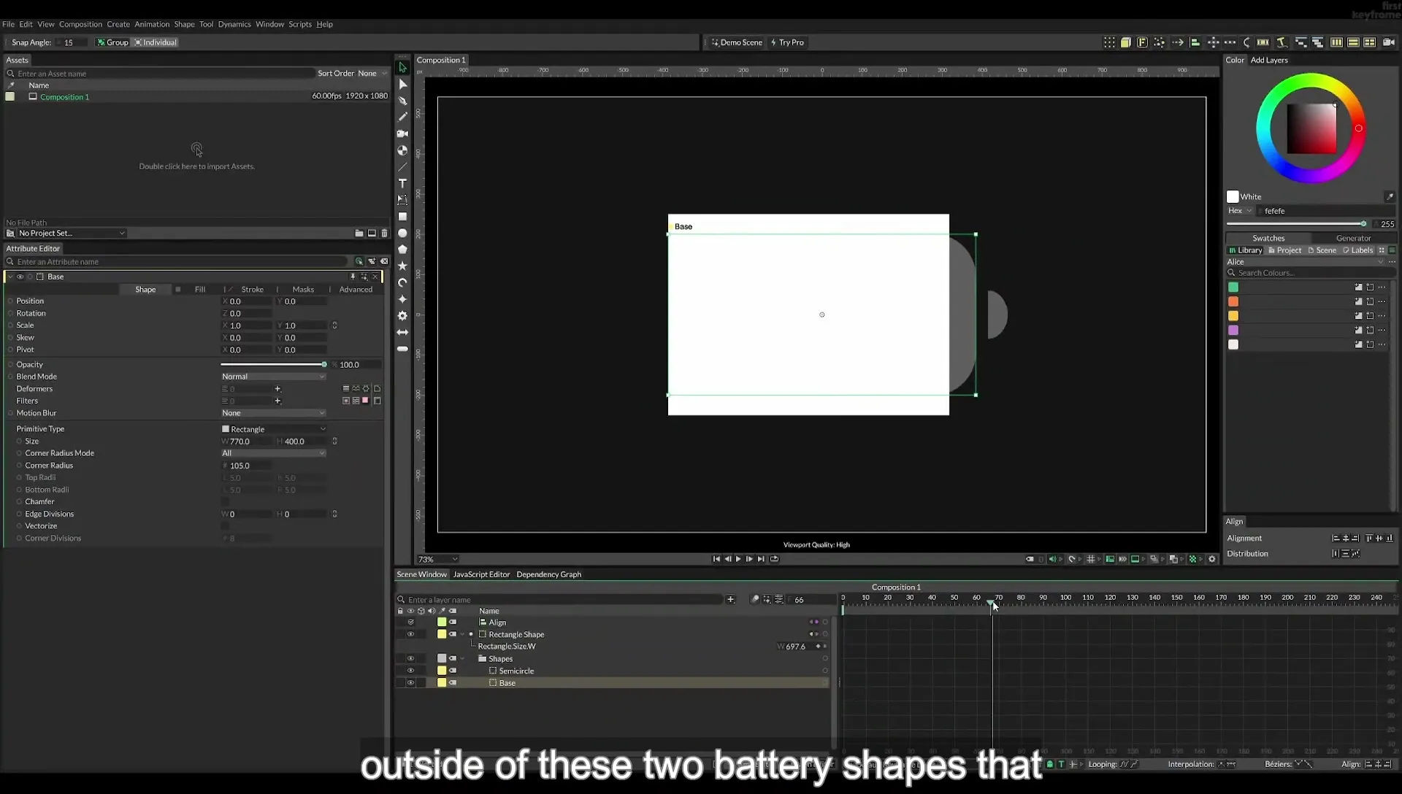Open the Blend Mode dropdown
Screen dimensions: 1402x794
point(273,377)
